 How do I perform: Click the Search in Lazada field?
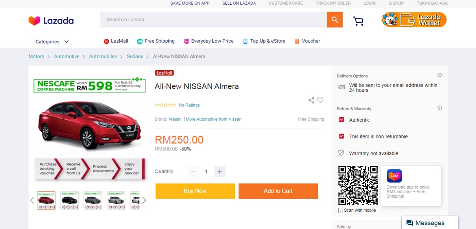point(212,20)
